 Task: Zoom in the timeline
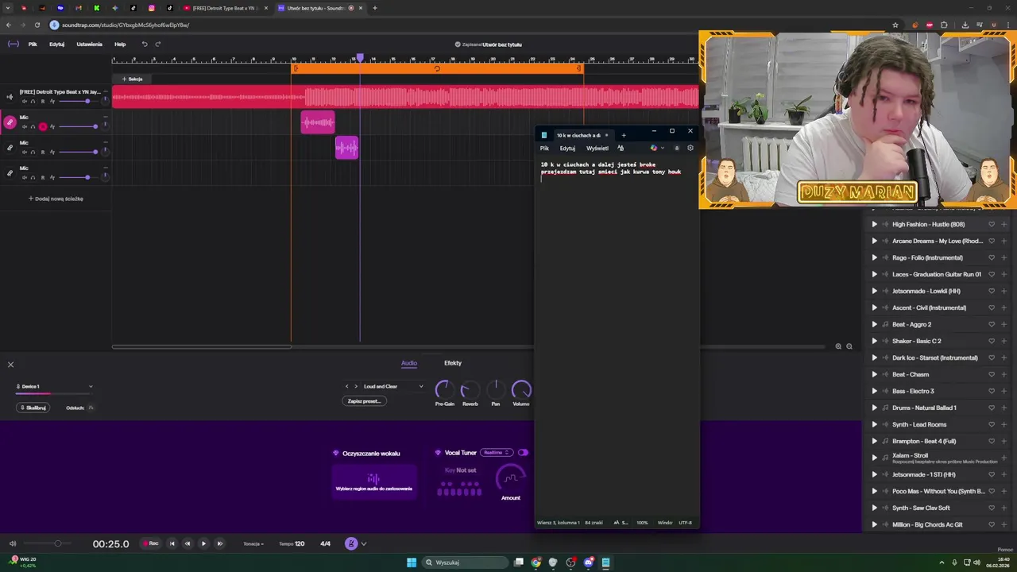click(838, 346)
